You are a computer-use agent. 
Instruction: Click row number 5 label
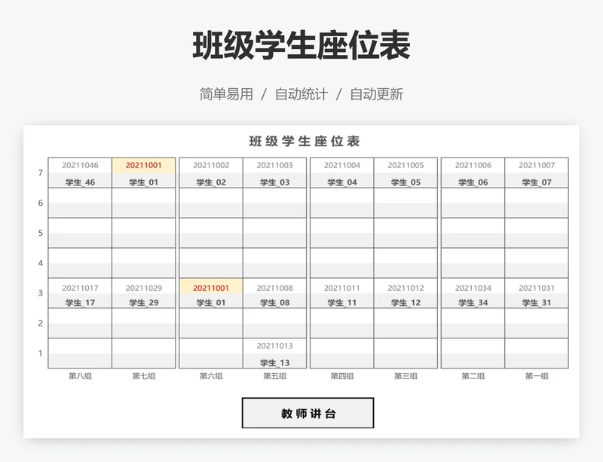pos(41,233)
